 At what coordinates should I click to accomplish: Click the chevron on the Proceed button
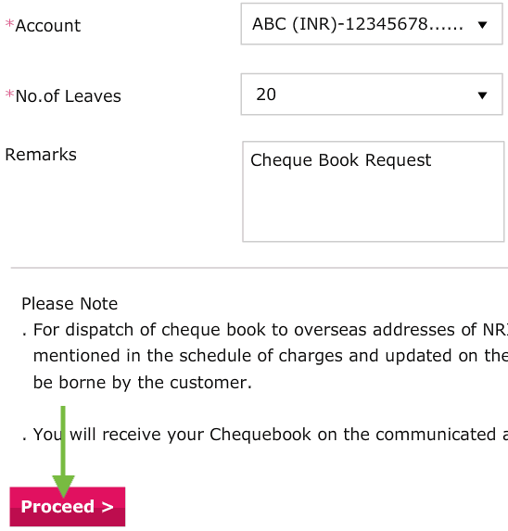[x=108, y=507]
